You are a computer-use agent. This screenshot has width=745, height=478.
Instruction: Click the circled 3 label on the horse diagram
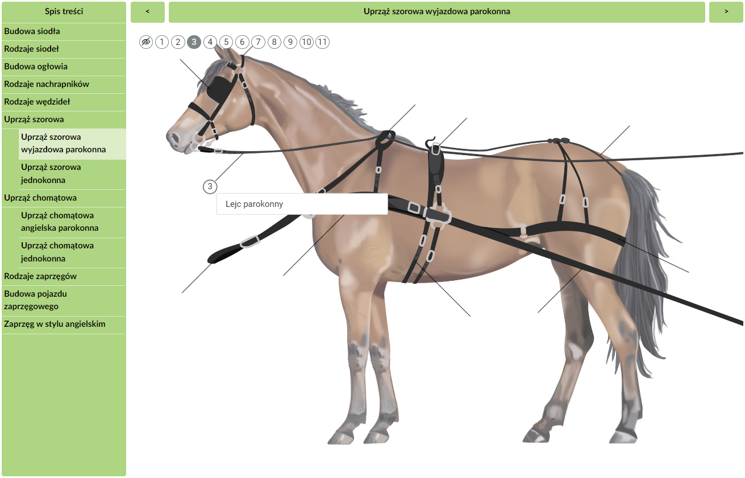[210, 186]
